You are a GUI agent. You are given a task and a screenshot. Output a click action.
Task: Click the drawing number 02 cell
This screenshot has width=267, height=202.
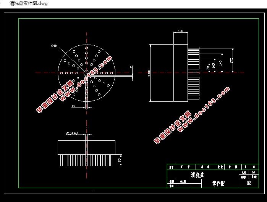[248, 183]
